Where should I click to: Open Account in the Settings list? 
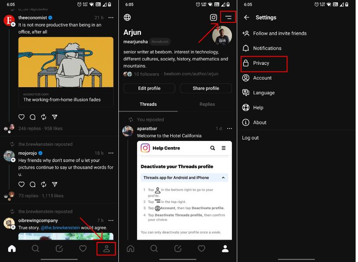pyautogui.click(x=262, y=78)
